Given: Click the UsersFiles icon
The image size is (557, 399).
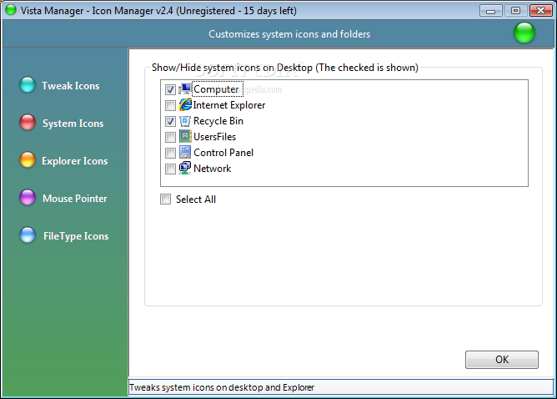Looking at the screenshot, I should [185, 137].
